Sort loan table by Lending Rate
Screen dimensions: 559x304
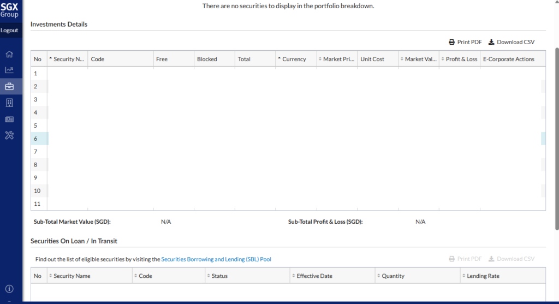pos(503,276)
